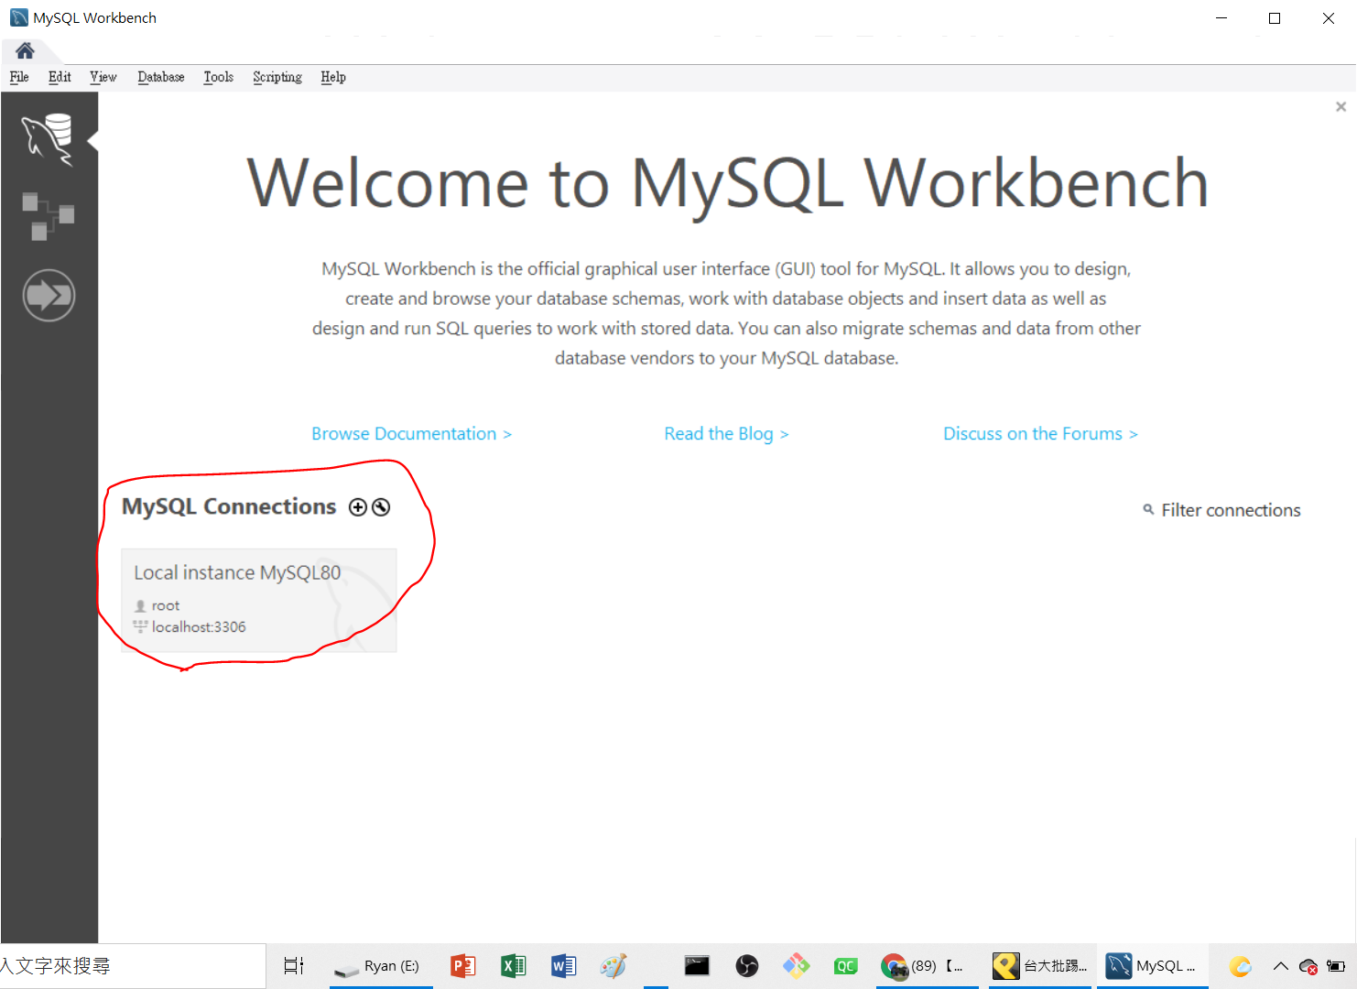Viewport: 1357px width, 989px height.
Task: Switch to the Chrome (89) taskbar window
Action: click(927, 966)
